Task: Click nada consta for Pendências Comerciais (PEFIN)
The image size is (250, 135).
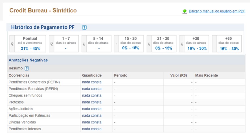Action: (92, 82)
